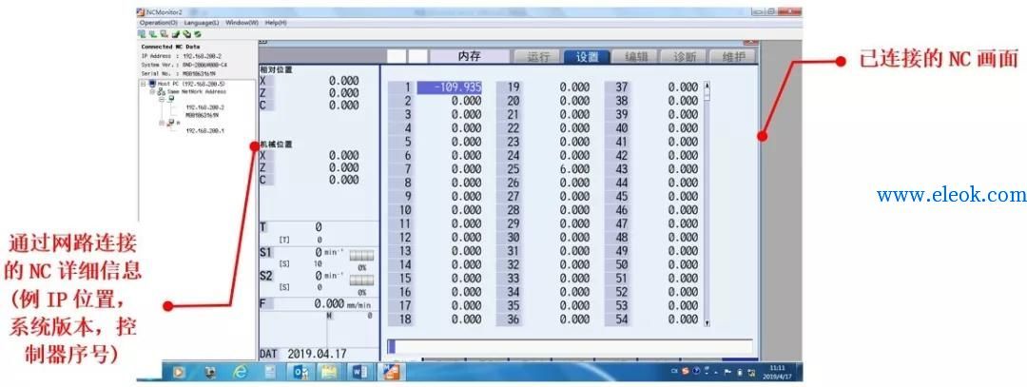Select Host PC (192.168.200.5) in tree

(191, 85)
